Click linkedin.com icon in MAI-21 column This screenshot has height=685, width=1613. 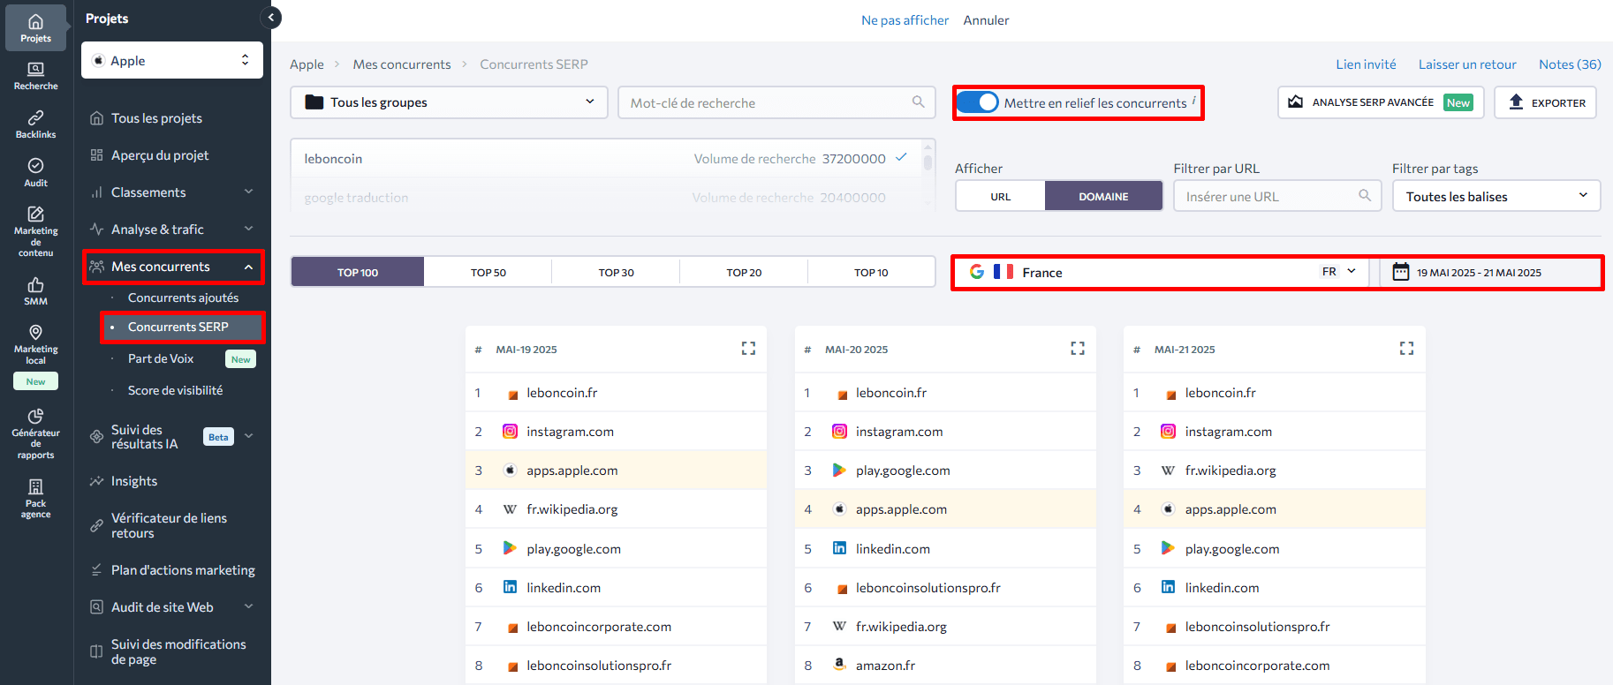click(1168, 587)
